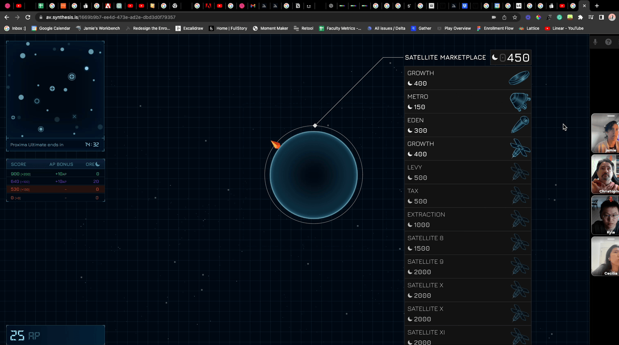Click the SATELLITE MARKETPLACE heading

[445, 58]
